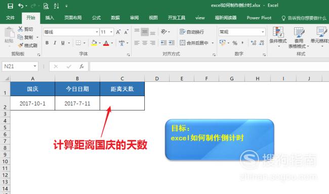Center text horizontally
This screenshot has width=329, height=194.
(x=145, y=43)
